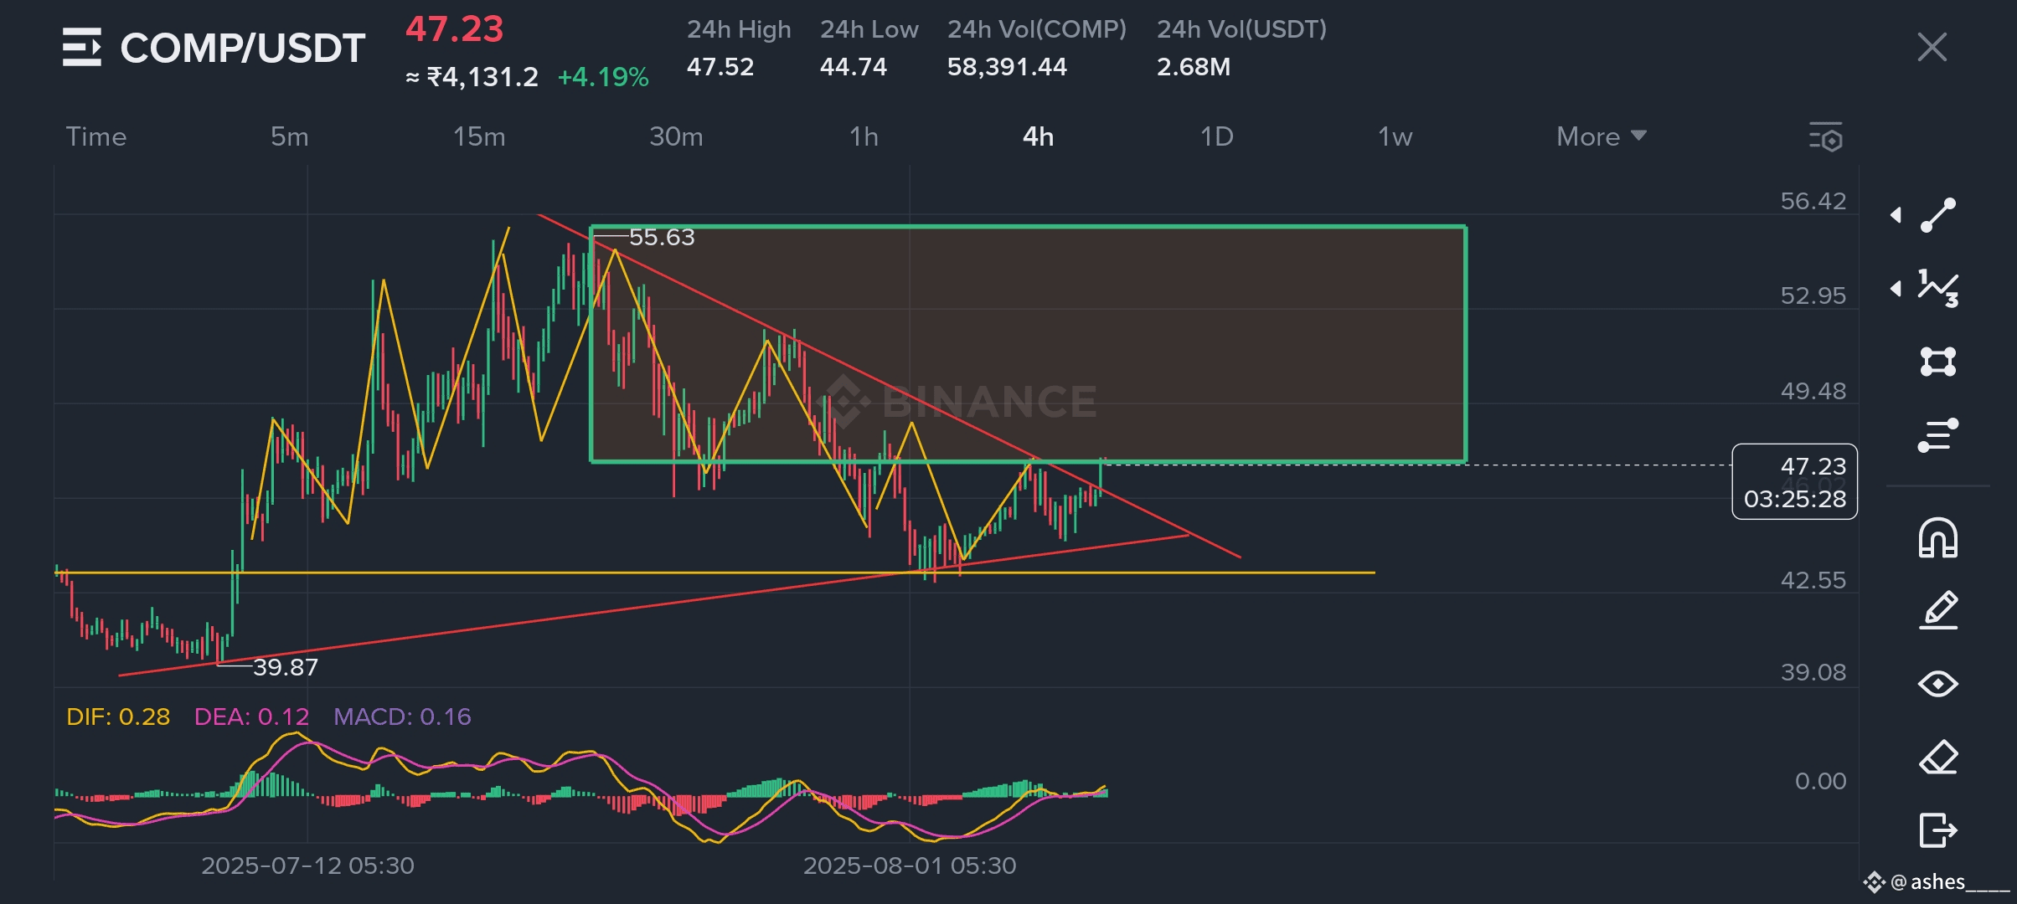2017x904 pixels.
Task: Expand trend line tool options arrow
Action: [x=1896, y=215]
